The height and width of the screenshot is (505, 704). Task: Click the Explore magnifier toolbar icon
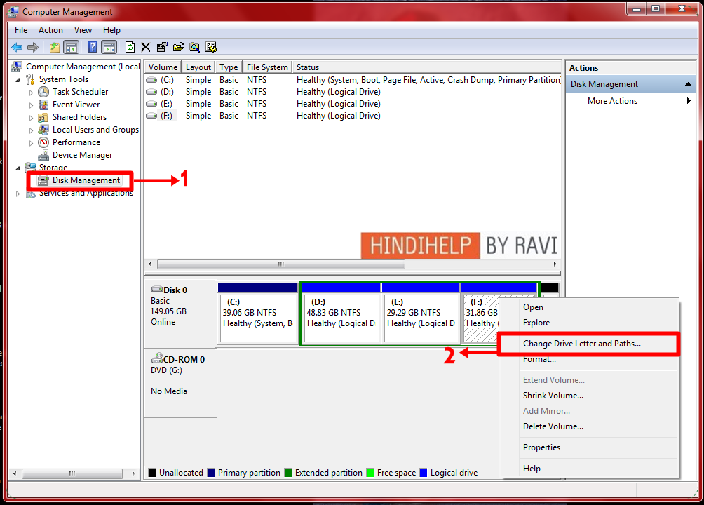point(194,47)
